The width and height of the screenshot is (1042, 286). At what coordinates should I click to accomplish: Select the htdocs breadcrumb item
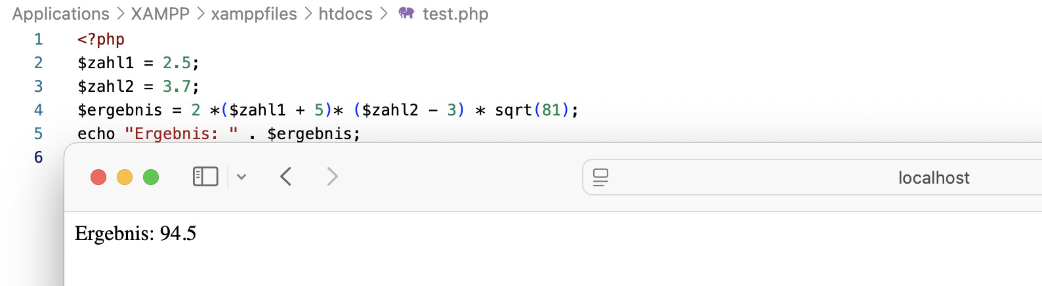tap(345, 14)
